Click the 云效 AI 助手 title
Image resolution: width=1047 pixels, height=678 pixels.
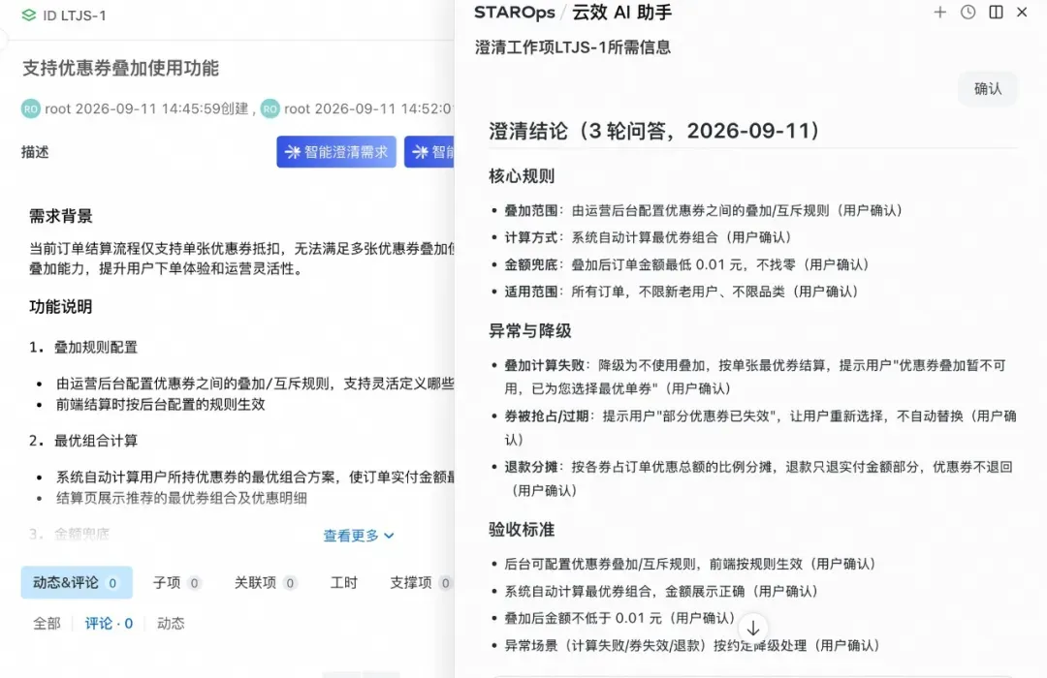621,13
